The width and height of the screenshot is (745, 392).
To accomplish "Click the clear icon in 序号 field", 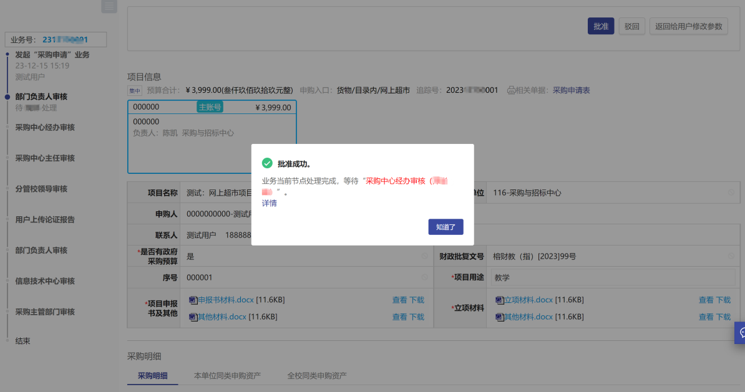I will (x=424, y=277).
